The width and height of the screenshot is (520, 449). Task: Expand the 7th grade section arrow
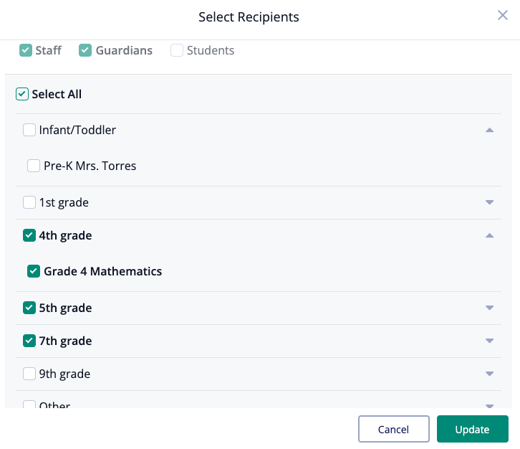(489, 341)
